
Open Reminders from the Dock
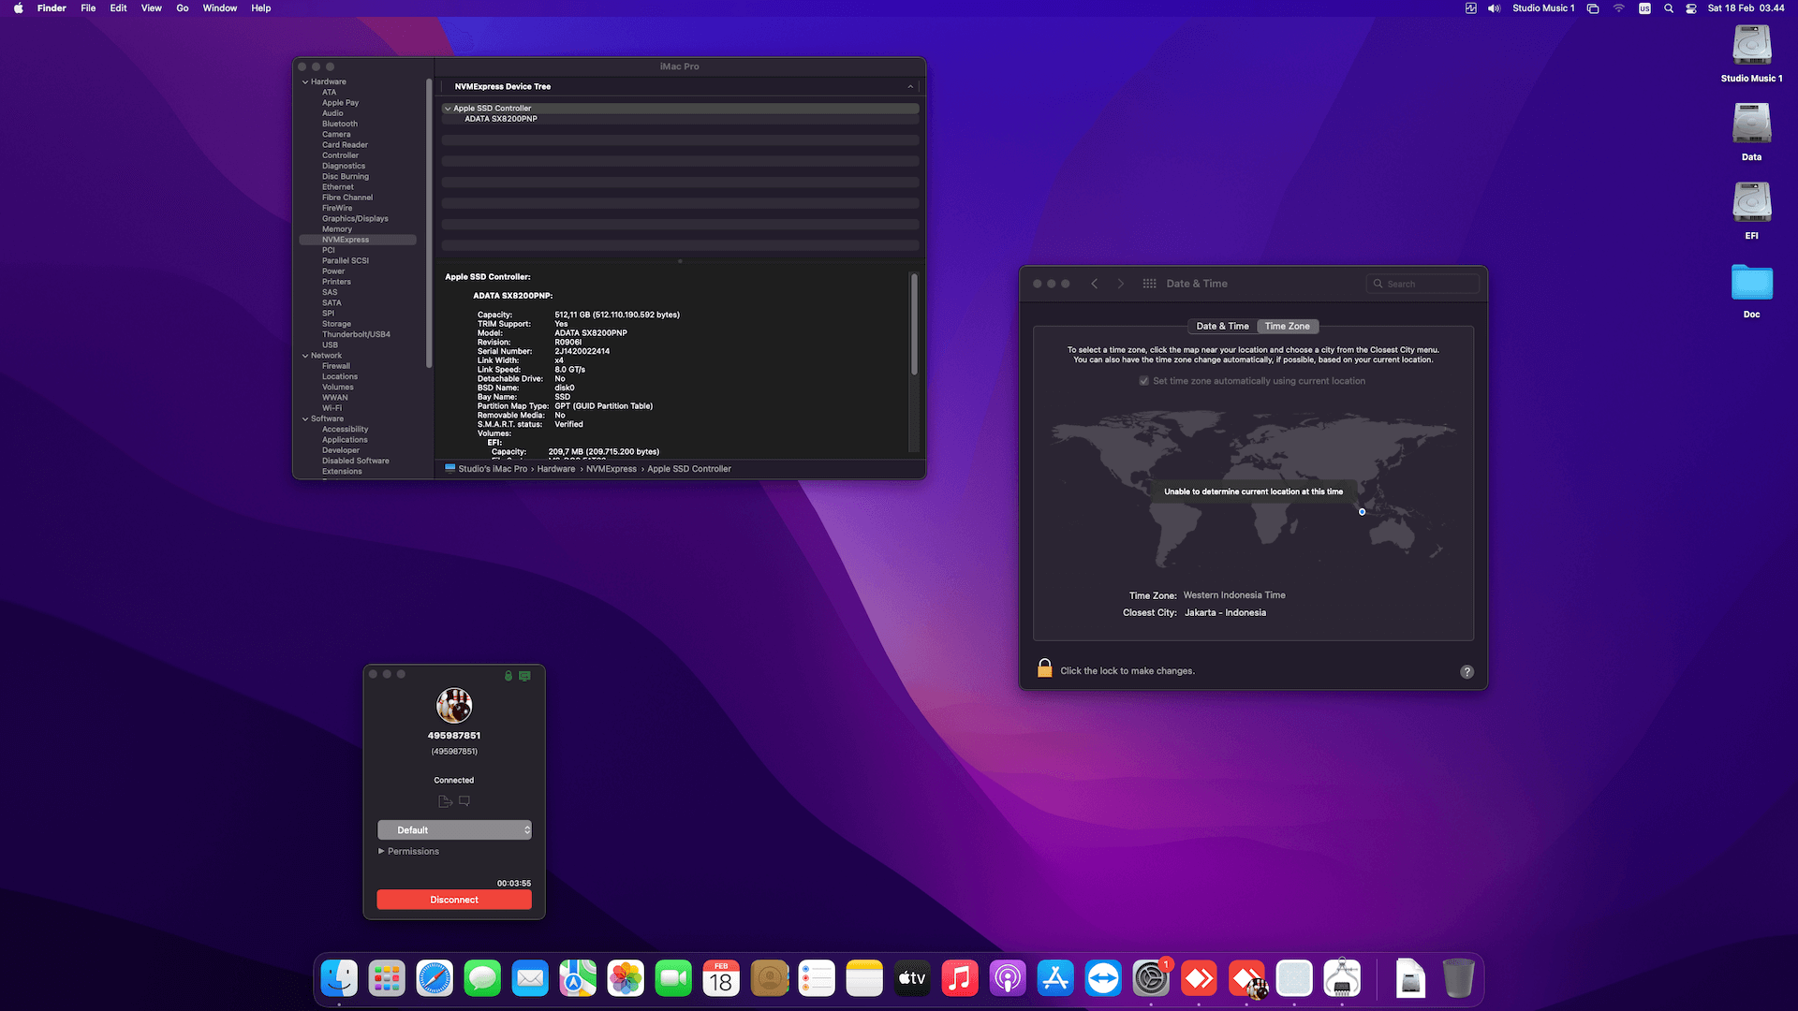click(x=817, y=979)
